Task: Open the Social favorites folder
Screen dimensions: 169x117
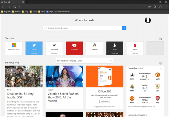Action: (33, 12)
